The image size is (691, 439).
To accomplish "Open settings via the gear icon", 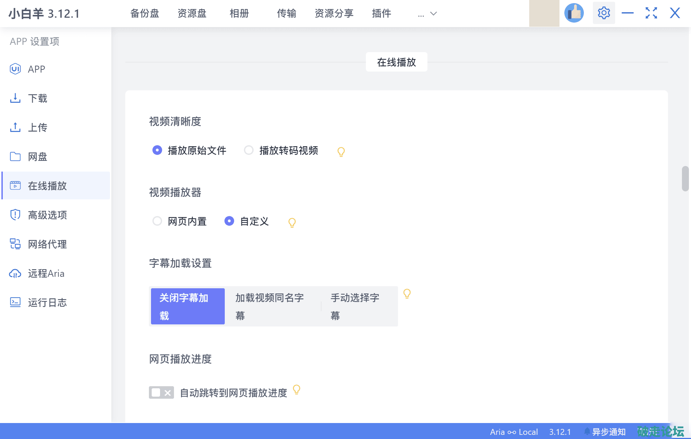I will tap(604, 13).
